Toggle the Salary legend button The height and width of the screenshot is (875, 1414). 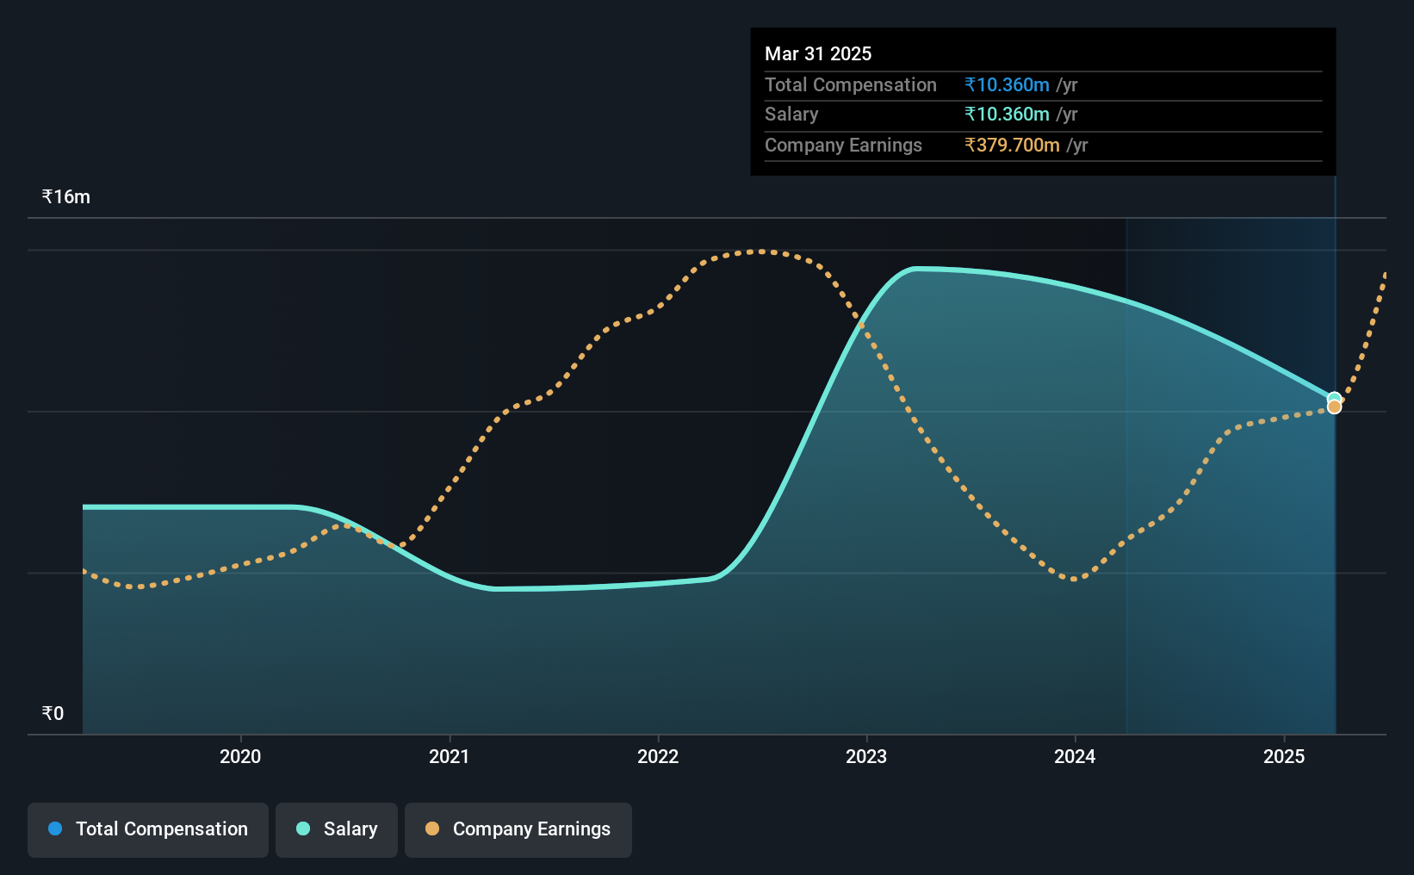[337, 829]
